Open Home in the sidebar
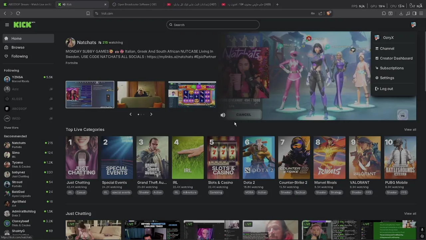The width and height of the screenshot is (426, 240). [28, 38]
